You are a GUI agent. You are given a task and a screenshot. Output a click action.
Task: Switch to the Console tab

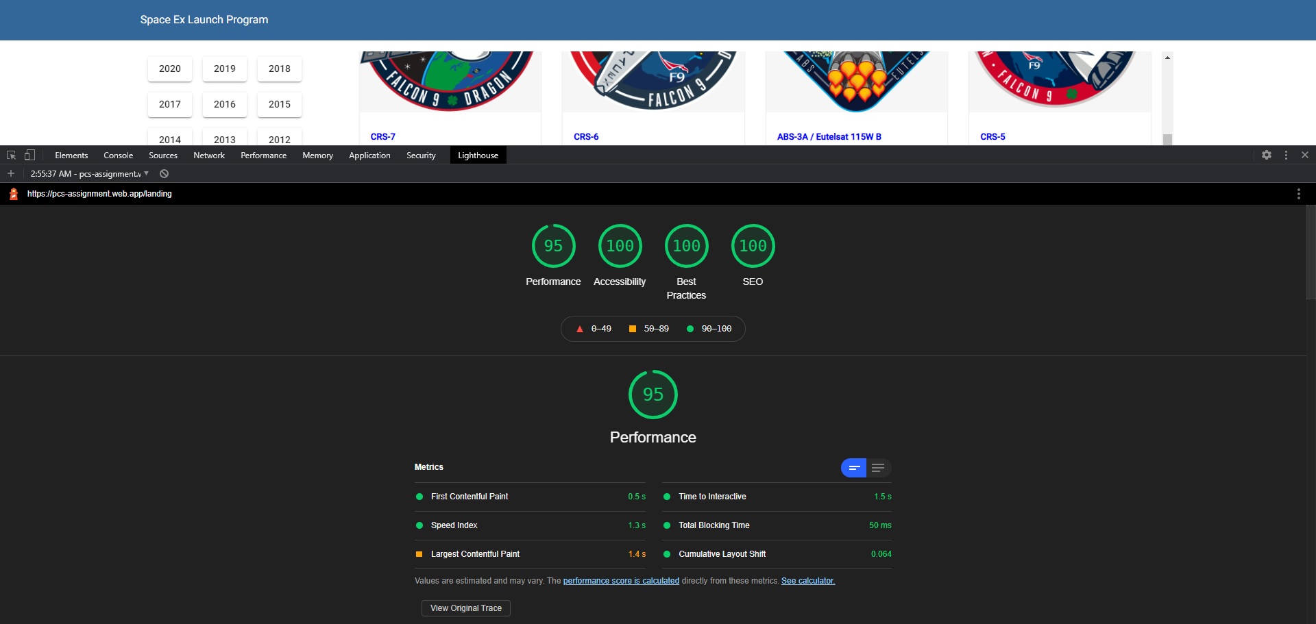click(118, 155)
